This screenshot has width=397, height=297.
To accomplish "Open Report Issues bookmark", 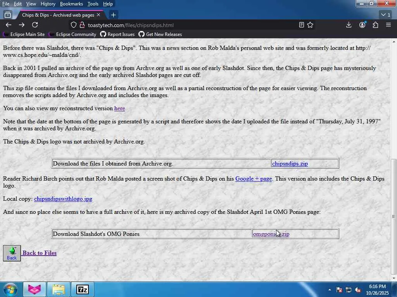I will point(117,34).
